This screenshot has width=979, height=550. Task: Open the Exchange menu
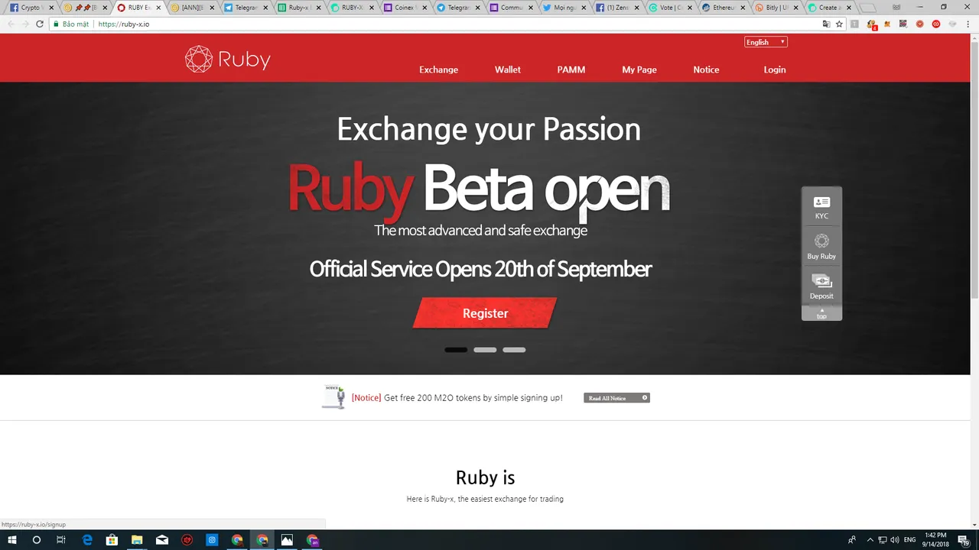pos(438,70)
